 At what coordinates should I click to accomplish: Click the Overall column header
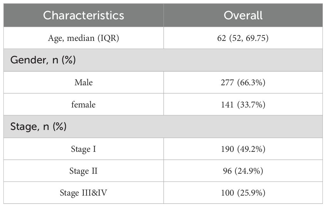pos(243,15)
